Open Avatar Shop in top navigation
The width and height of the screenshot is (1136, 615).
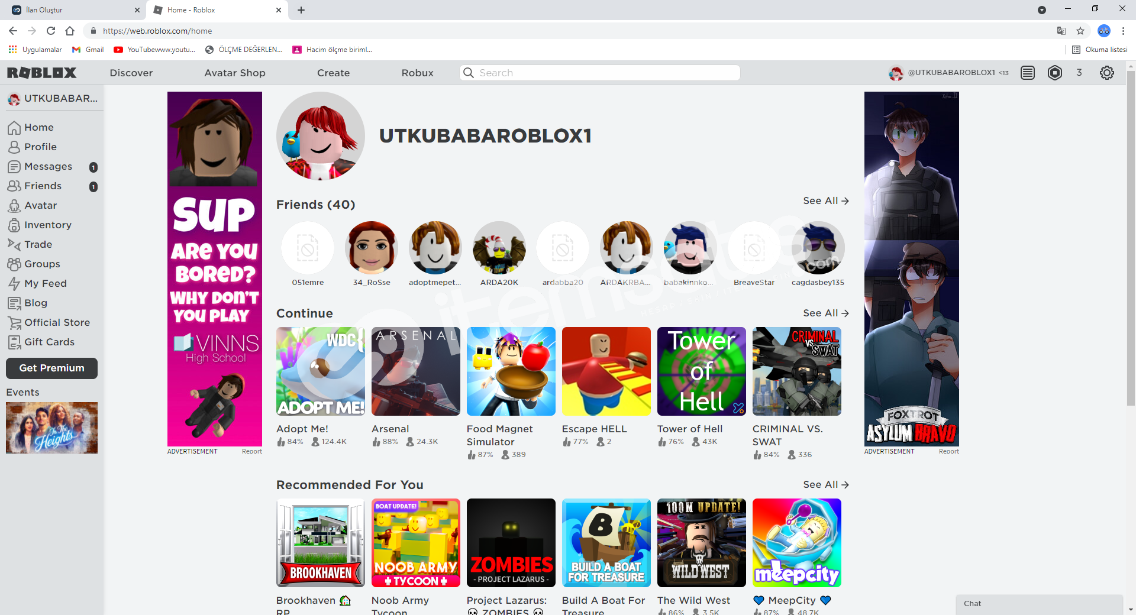[x=235, y=73]
